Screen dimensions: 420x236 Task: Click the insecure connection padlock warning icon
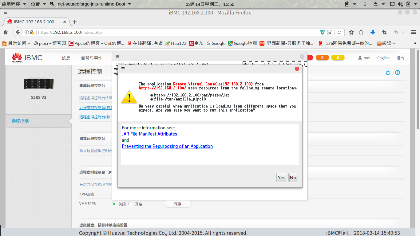pos(32,32)
